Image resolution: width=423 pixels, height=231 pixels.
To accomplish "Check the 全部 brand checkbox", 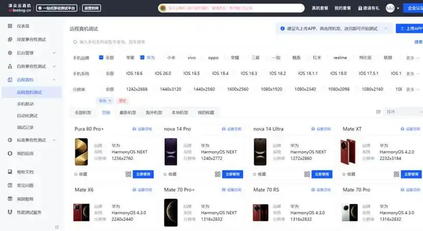I will [101, 57].
